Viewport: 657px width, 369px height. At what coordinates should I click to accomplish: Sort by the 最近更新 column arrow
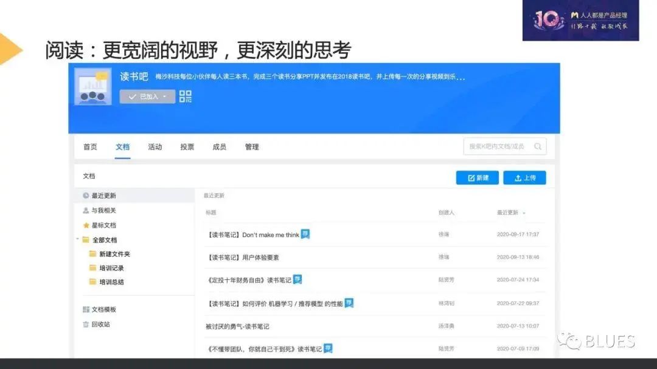click(x=524, y=213)
